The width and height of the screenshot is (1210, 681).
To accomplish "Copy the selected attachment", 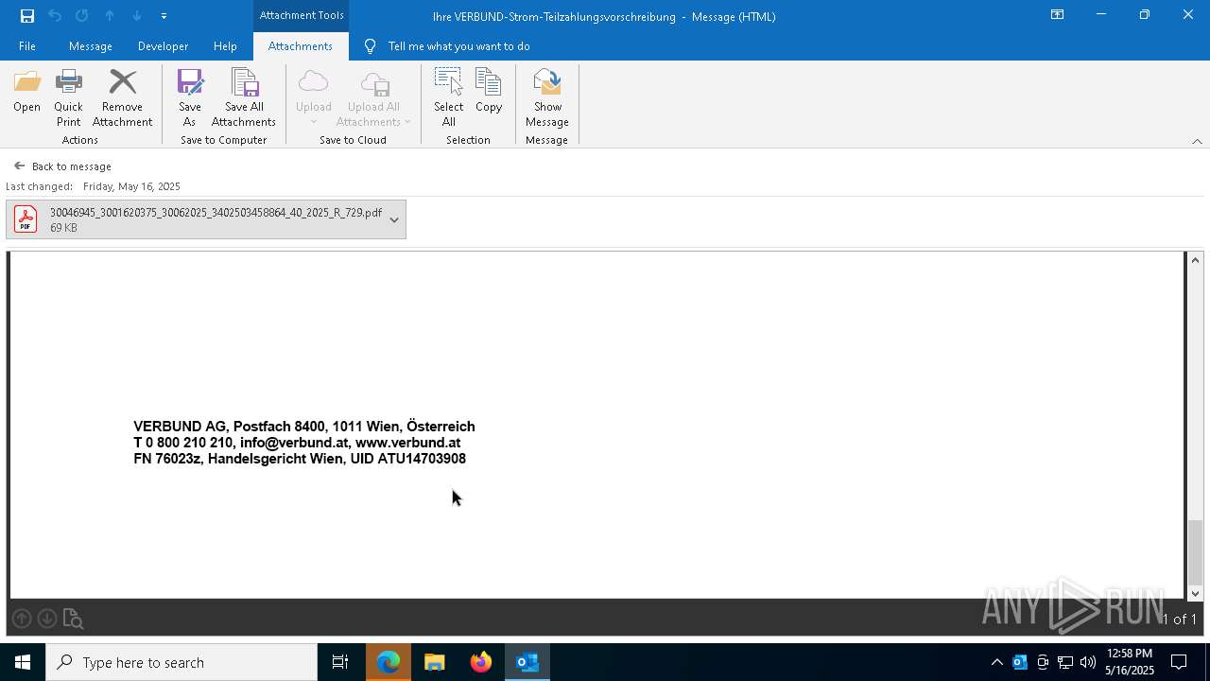I will (x=489, y=91).
